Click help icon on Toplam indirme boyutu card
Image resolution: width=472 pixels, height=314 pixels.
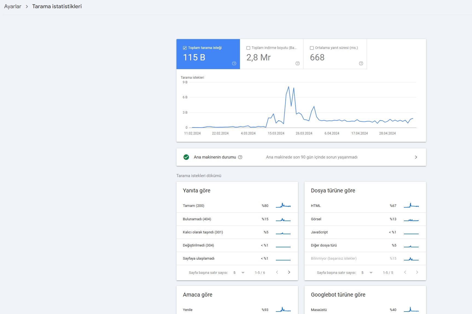click(x=297, y=63)
